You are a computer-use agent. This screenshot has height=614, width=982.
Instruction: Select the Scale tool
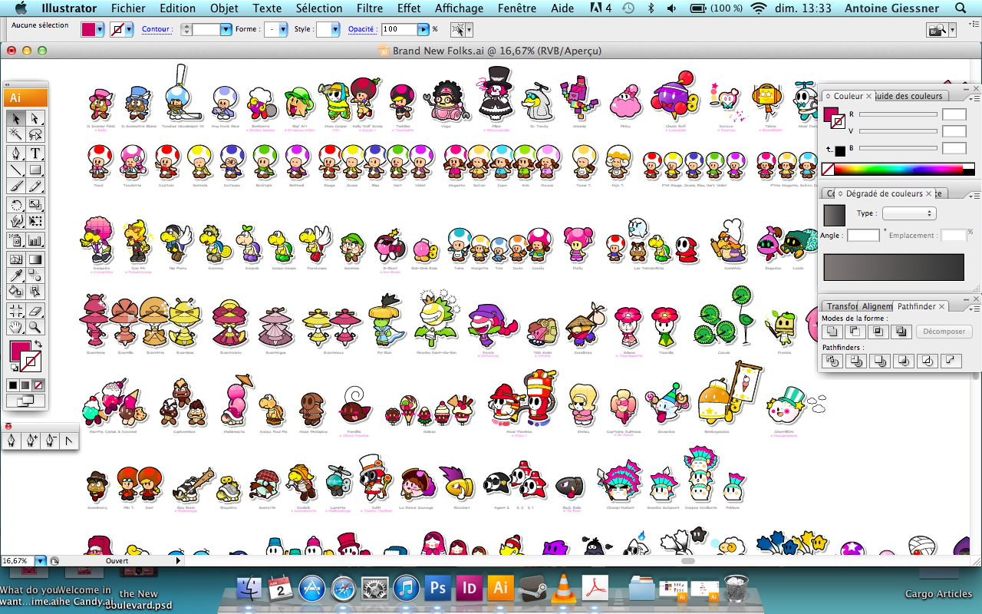click(35, 205)
